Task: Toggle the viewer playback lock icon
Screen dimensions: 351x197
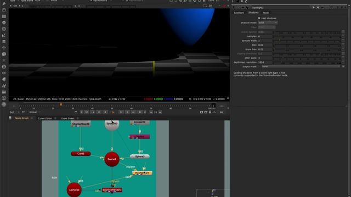Action: 210,112
